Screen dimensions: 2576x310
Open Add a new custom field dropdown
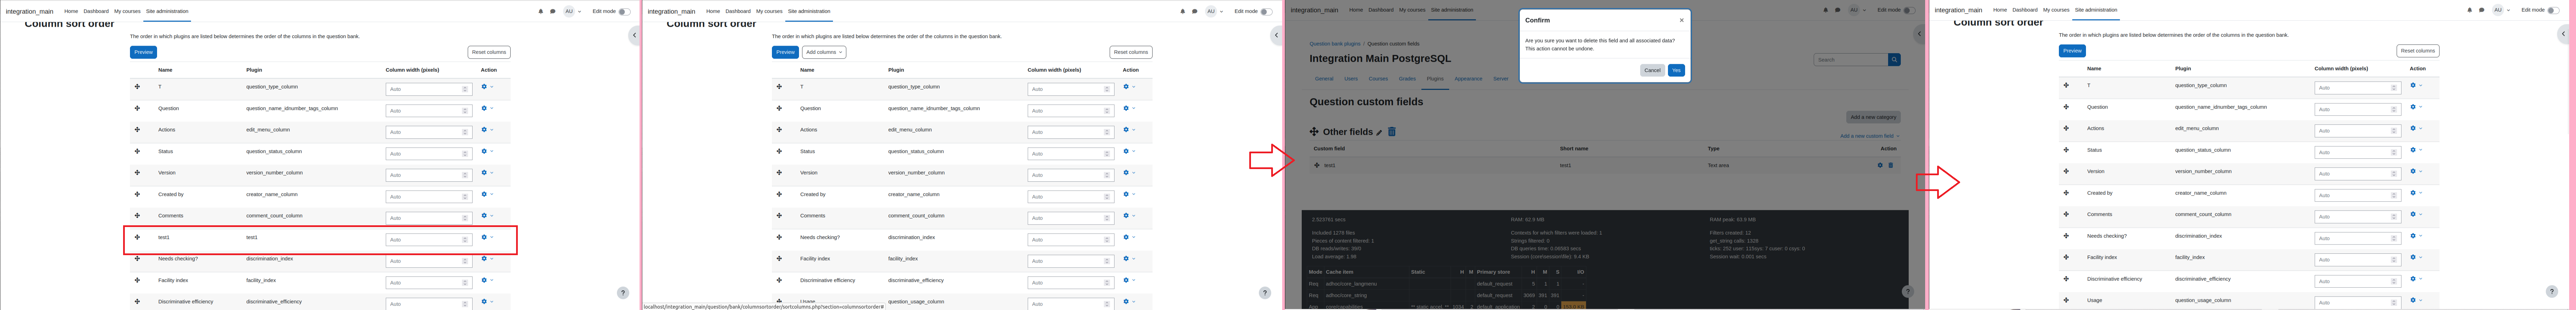coord(1870,136)
